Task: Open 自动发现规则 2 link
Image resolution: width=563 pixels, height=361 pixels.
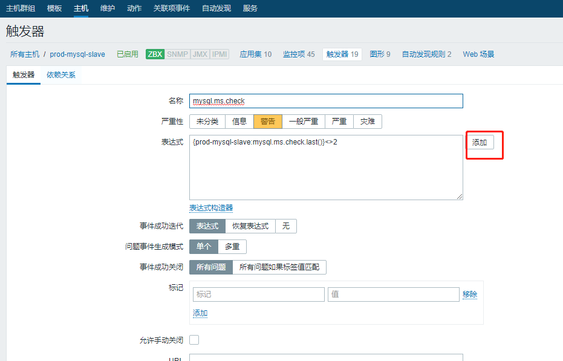Action: click(x=426, y=54)
